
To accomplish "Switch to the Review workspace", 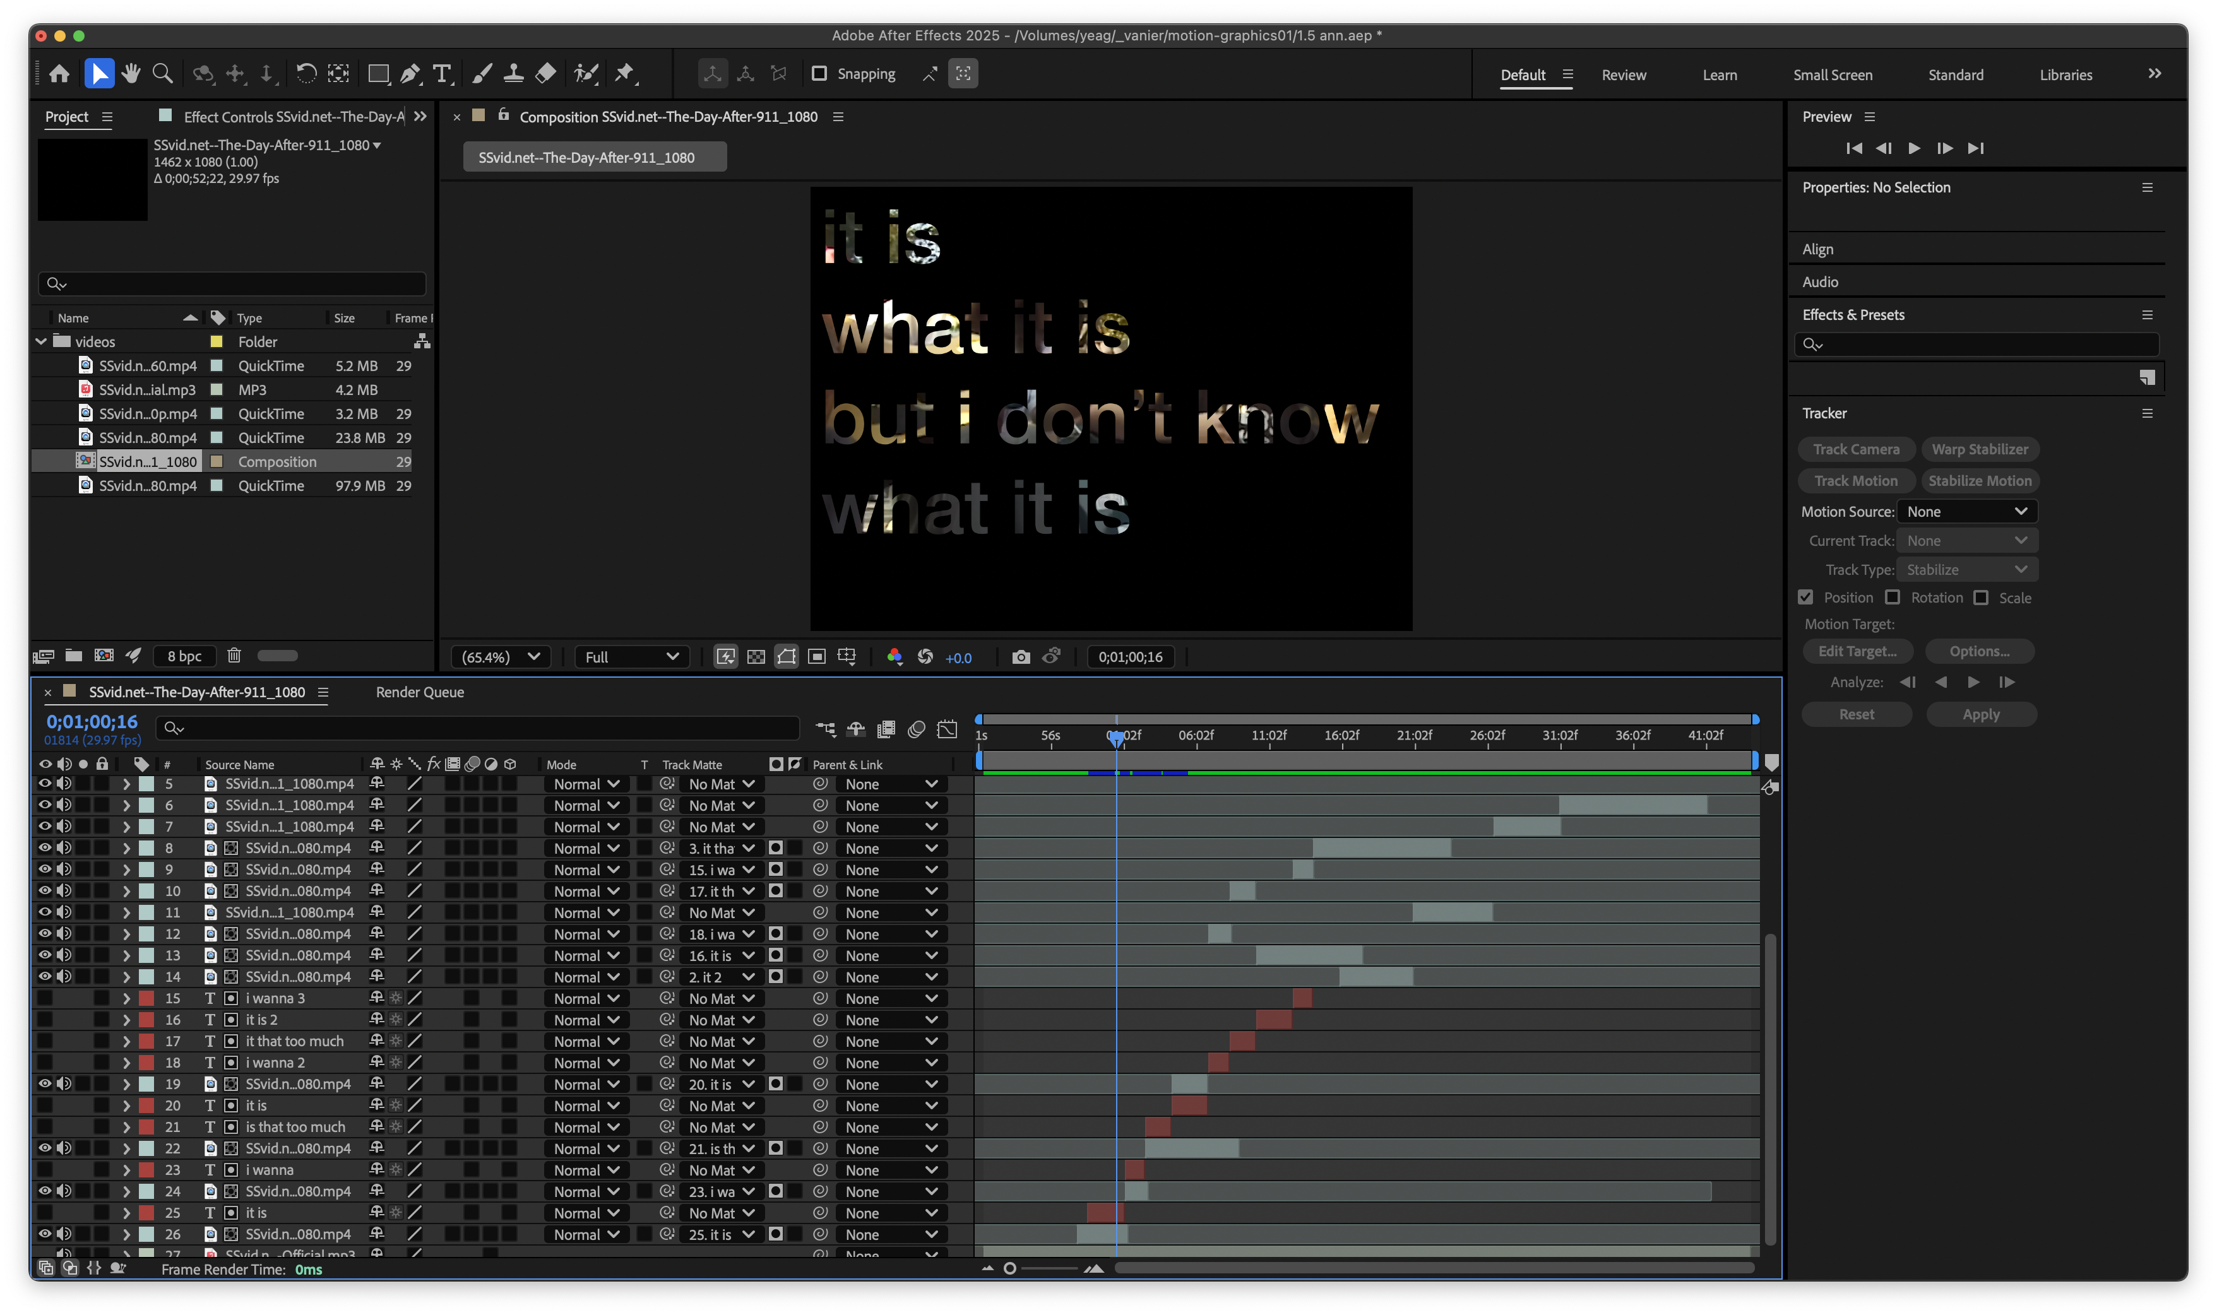I will [x=1623, y=74].
